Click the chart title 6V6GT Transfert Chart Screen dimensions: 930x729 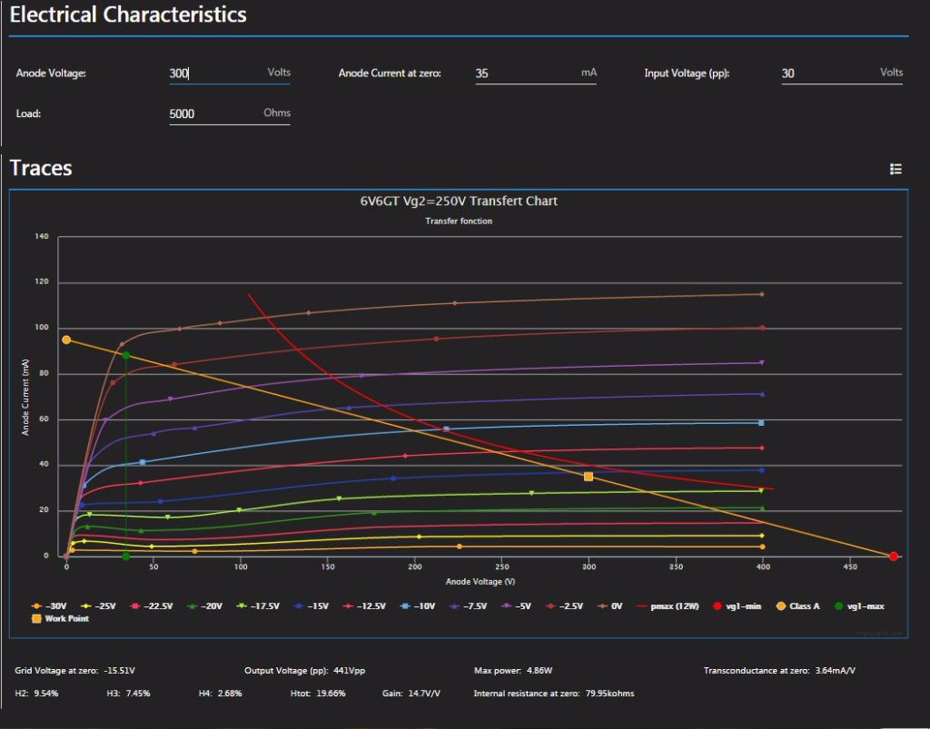458,201
